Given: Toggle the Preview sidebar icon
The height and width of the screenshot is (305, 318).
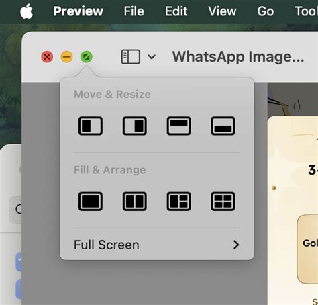Looking at the screenshot, I should [131, 57].
